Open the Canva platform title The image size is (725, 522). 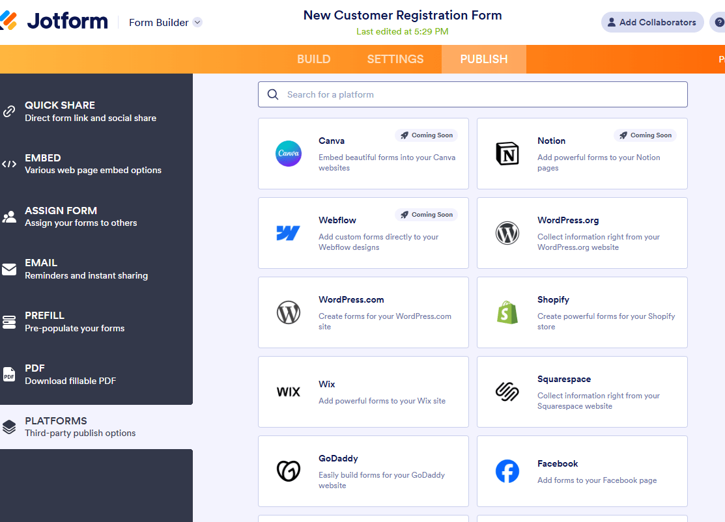(x=332, y=141)
